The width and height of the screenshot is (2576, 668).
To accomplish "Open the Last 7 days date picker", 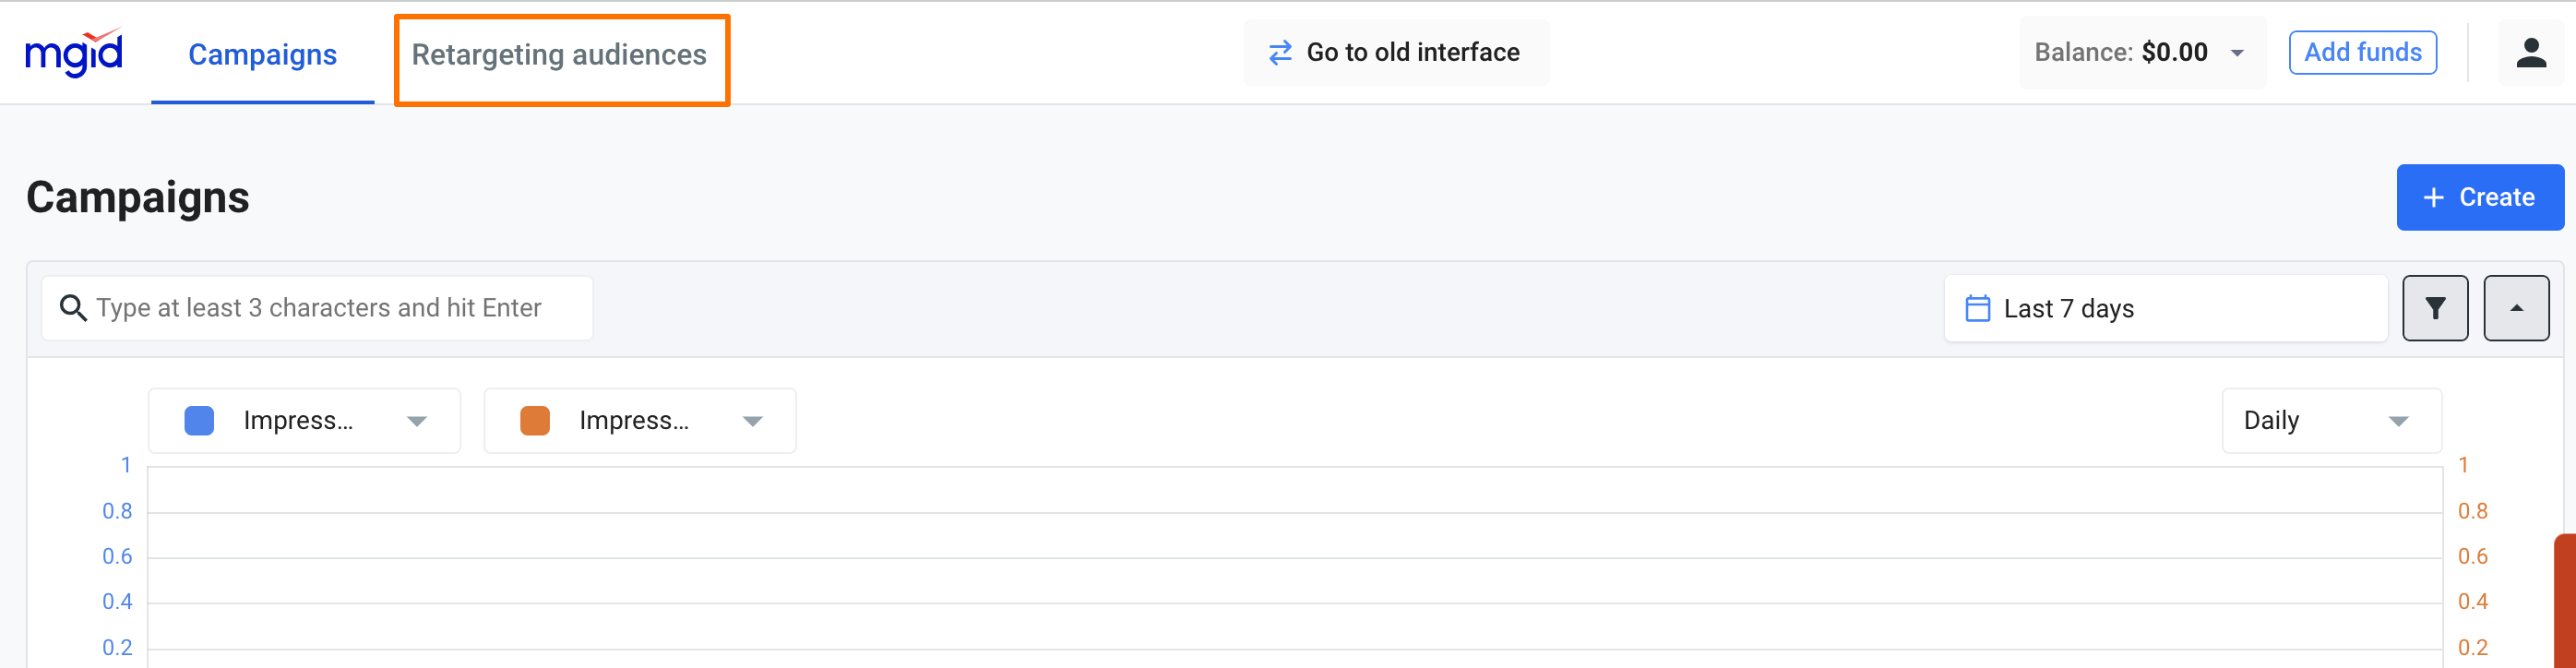I will (2165, 309).
